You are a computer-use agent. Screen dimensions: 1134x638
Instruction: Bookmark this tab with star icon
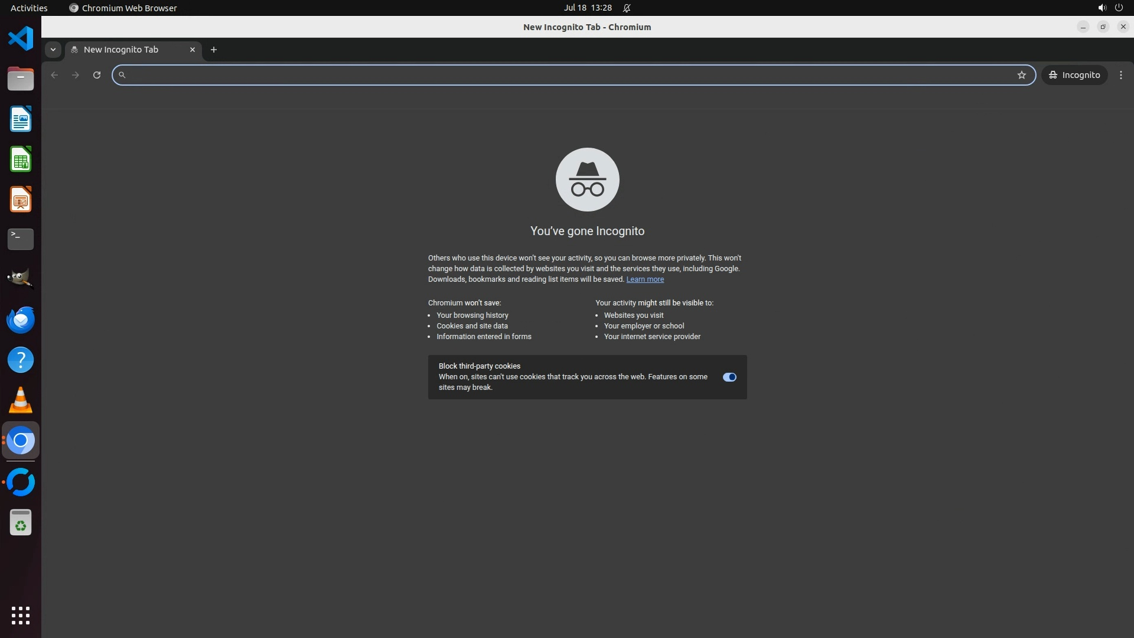pyautogui.click(x=1022, y=75)
